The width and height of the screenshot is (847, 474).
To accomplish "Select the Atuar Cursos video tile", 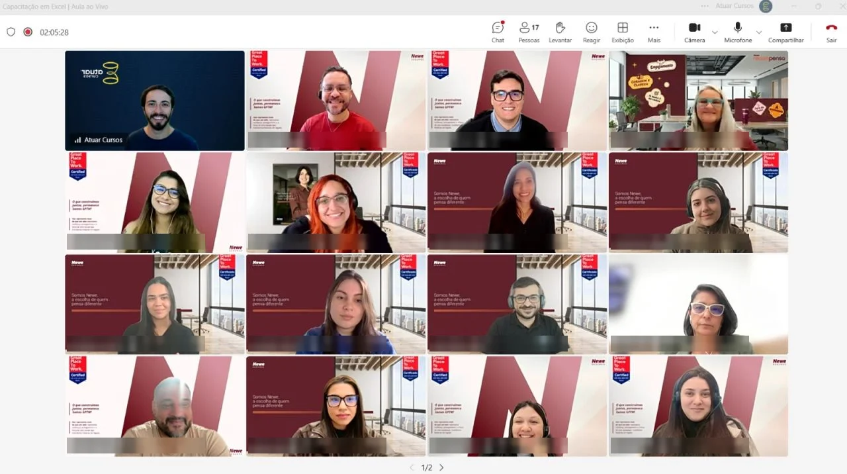I will [155, 101].
